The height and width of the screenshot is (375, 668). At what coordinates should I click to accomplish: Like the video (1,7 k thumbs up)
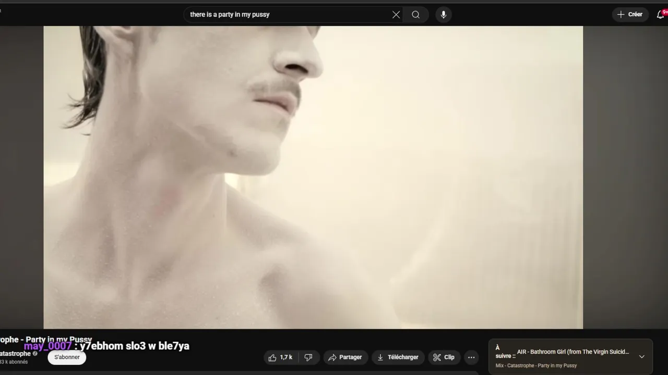coord(281,357)
